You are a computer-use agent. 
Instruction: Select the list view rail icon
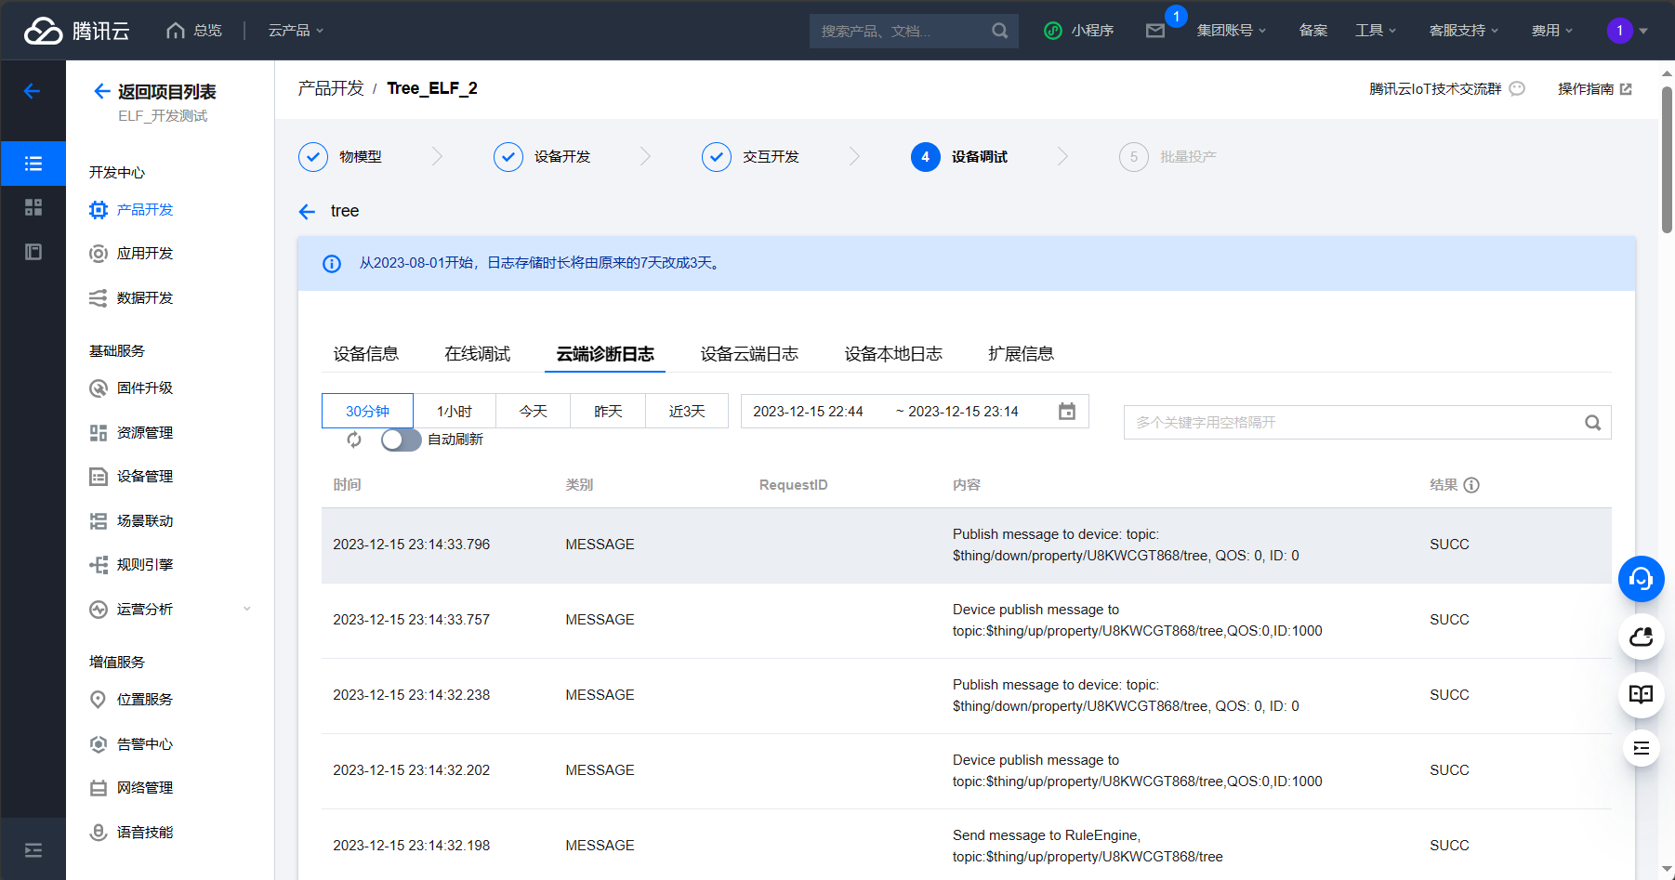(33, 164)
